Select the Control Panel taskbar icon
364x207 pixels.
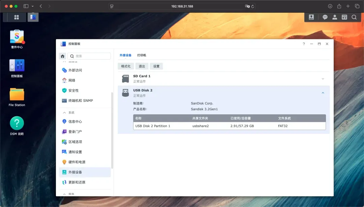pyautogui.click(x=33, y=17)
